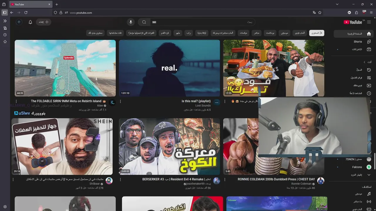Open Music (موسيقى) under Explore
The image size is (376, 211).
pos(354,194)
